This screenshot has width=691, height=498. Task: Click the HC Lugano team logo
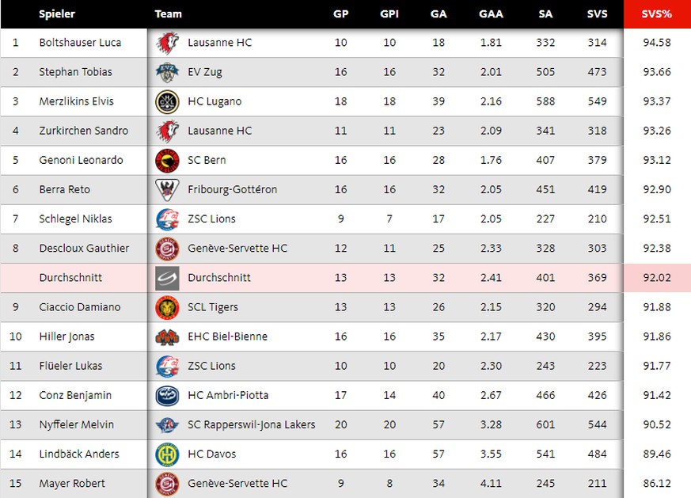point(168,102)
